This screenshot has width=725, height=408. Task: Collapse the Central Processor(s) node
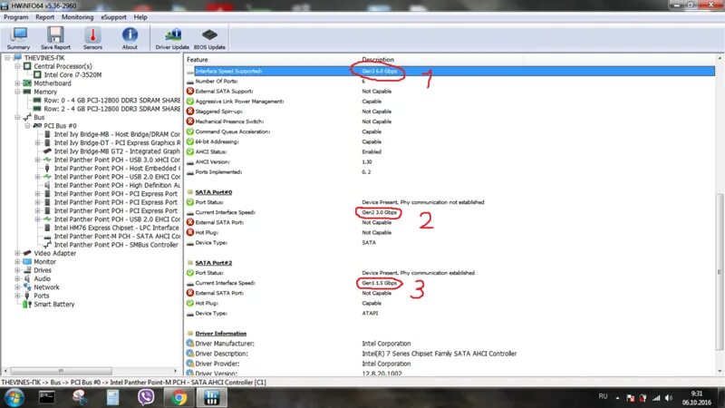tap(17, 66)
